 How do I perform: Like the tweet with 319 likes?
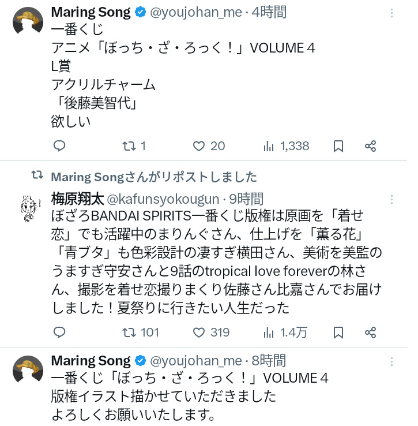[x=211, y=332]
